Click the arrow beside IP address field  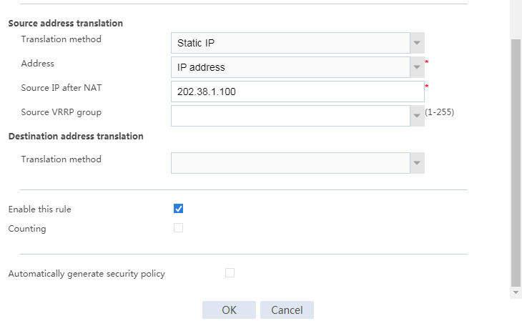tap(417, 67)
